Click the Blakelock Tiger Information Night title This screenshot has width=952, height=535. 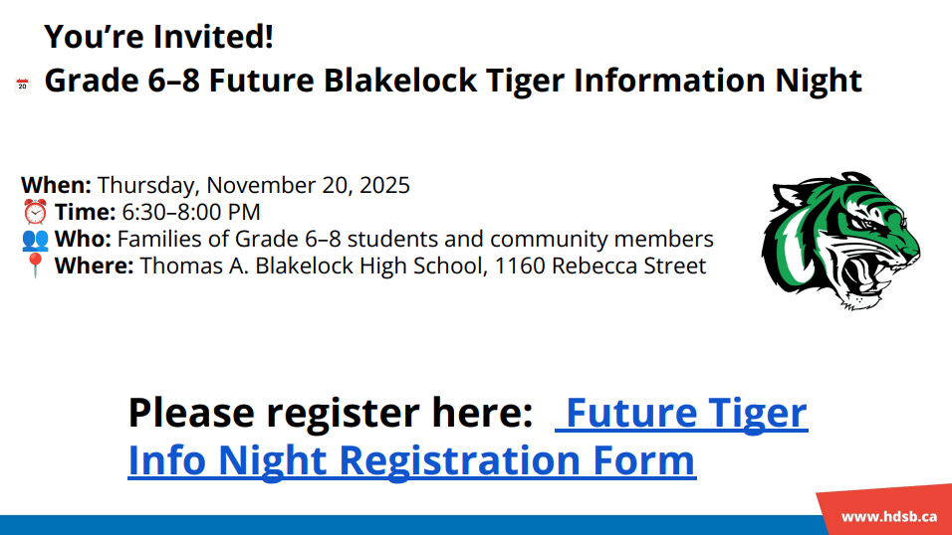click(x=453, y=81)
